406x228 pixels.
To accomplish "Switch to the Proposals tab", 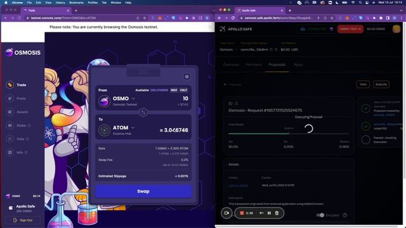I will pyautogui.click(x=277, y=65).
